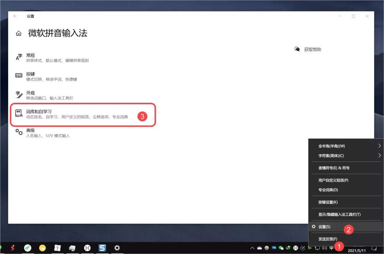This screenshot has width=384, height=254.
Task: Select 专业词典(D) menu item
Action: (346, 190)
